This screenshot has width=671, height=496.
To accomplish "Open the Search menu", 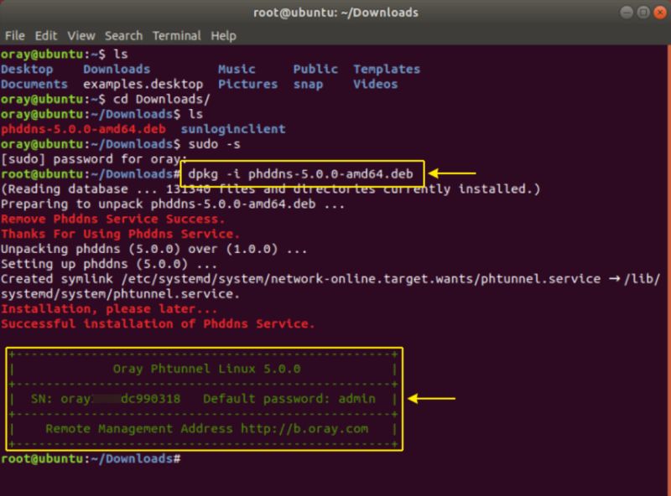I will pyautogui.click(x=123, y=36).
